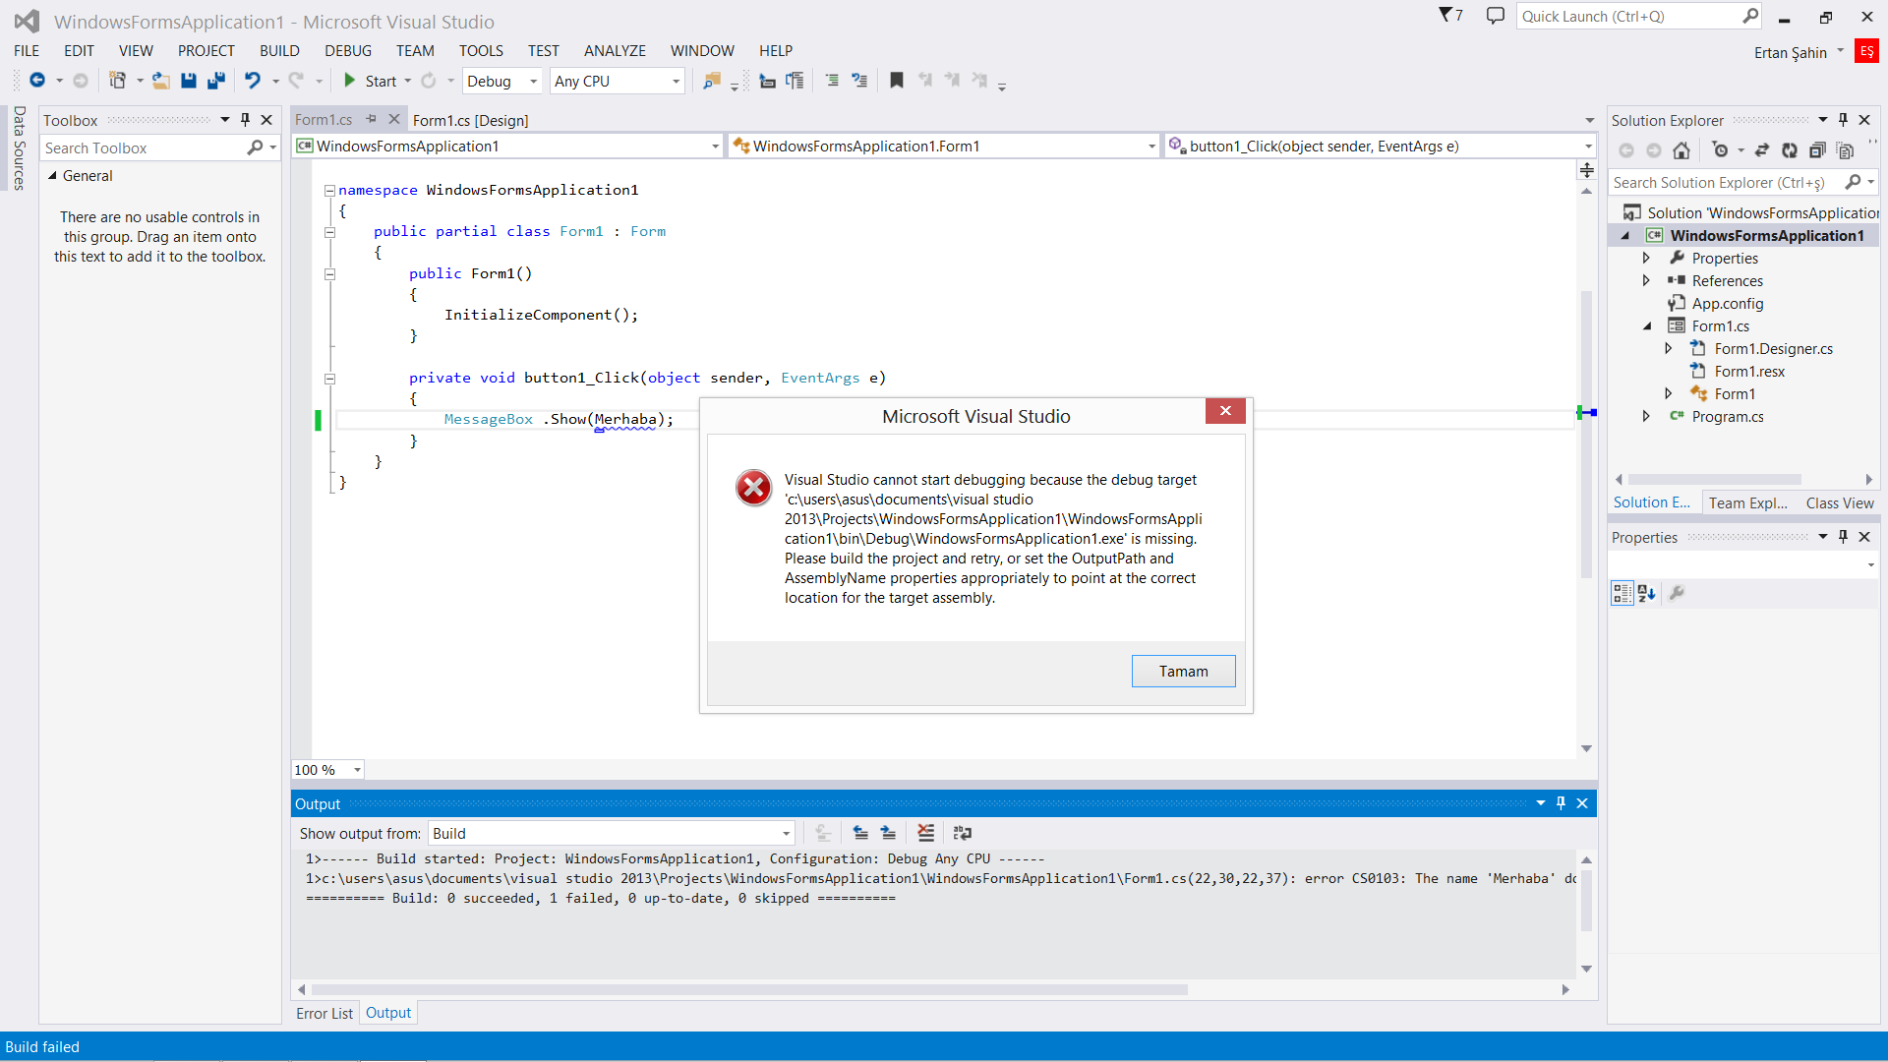1888x1062 pixels.
Task: Click Tamam to dismiss the error dialog
Action: point(1183,671)
